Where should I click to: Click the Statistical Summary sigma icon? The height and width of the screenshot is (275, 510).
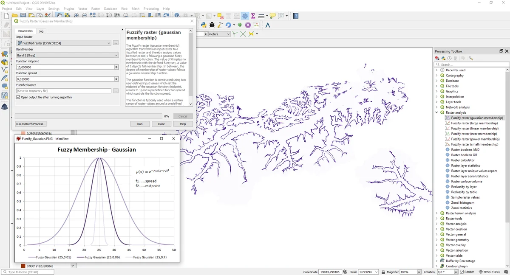tap(253, 16)
